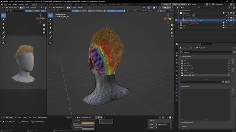
Task: Switch to the Layout workspace tab
Action: (x=34, y=5)
